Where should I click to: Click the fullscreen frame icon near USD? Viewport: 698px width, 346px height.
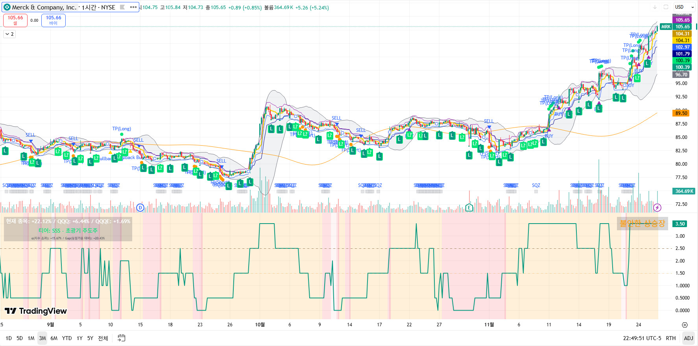pos(666,7)
